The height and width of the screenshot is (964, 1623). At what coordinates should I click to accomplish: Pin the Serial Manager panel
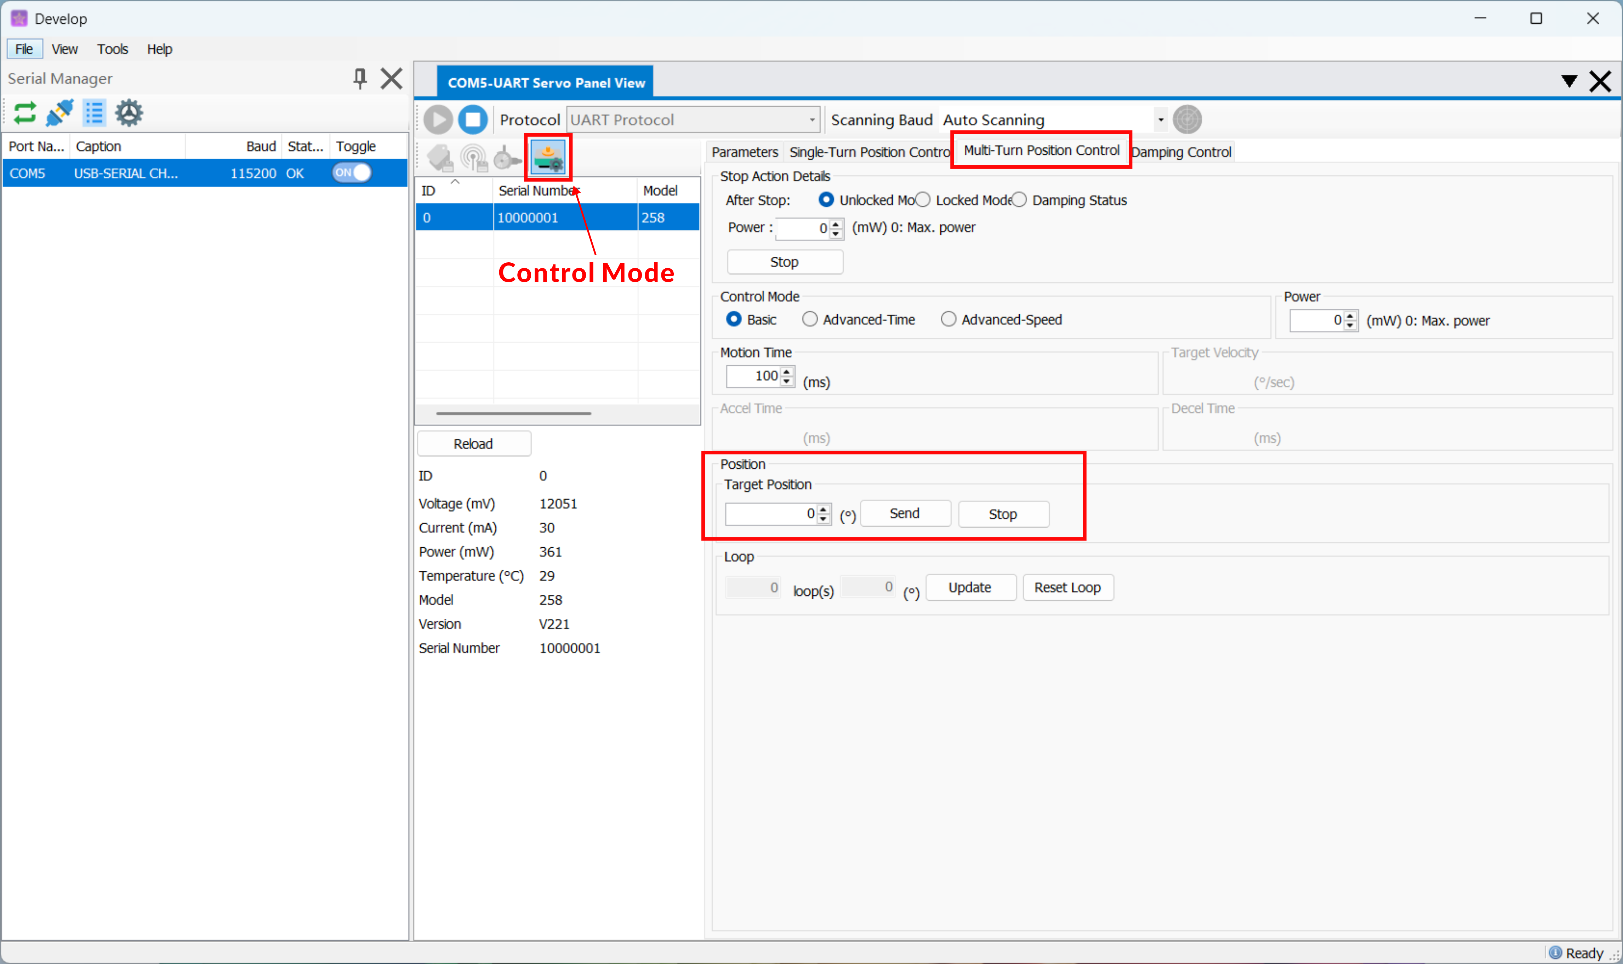(x=360, y=79)
